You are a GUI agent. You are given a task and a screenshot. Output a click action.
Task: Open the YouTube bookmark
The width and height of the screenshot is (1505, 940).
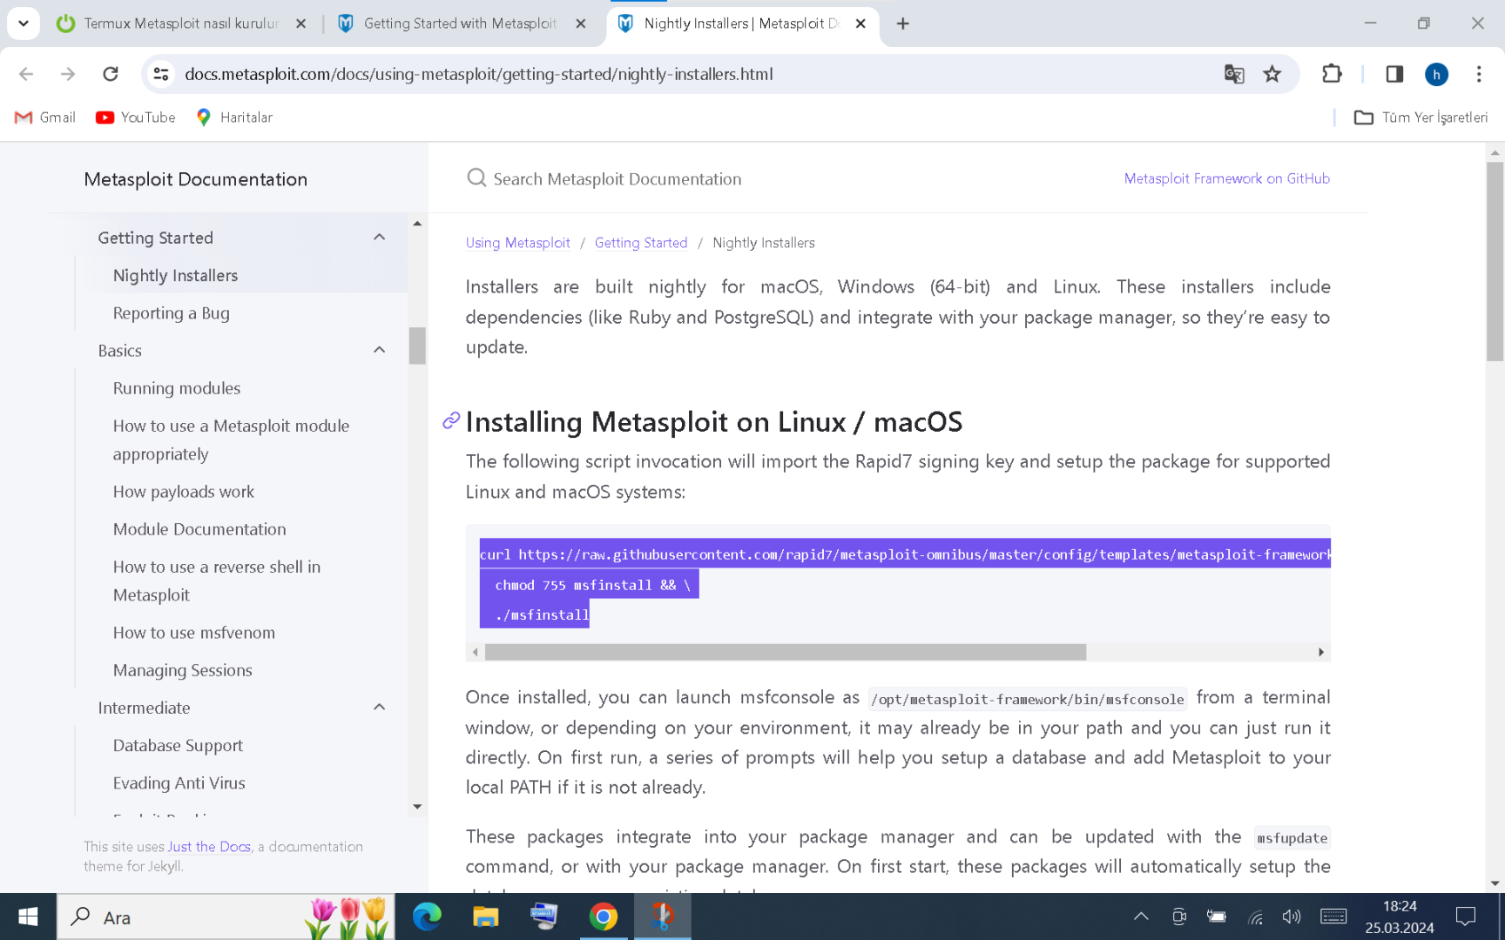click(x=136, y=117)
